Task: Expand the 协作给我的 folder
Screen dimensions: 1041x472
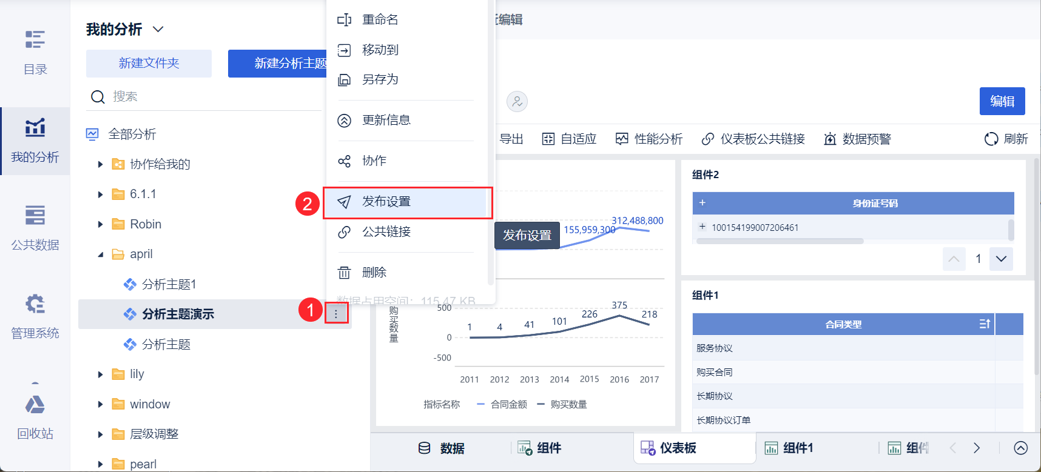Action: click(x=100, y=164)
